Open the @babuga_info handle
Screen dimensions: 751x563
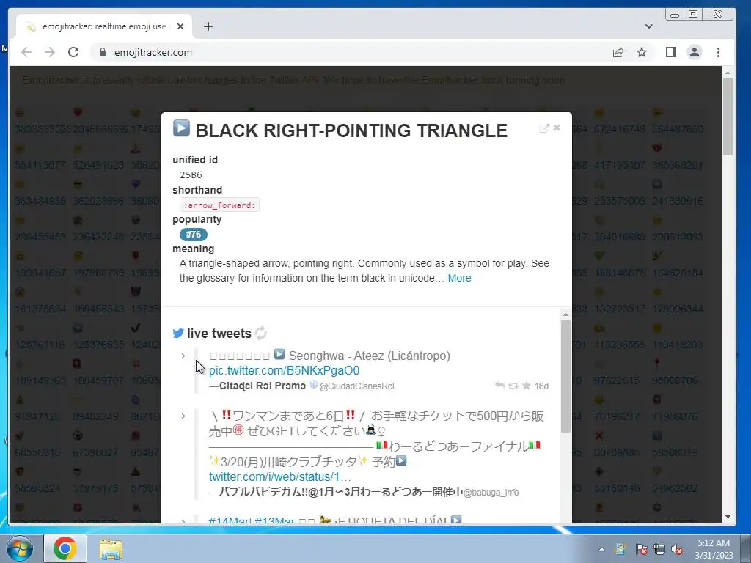coord(491,492)
